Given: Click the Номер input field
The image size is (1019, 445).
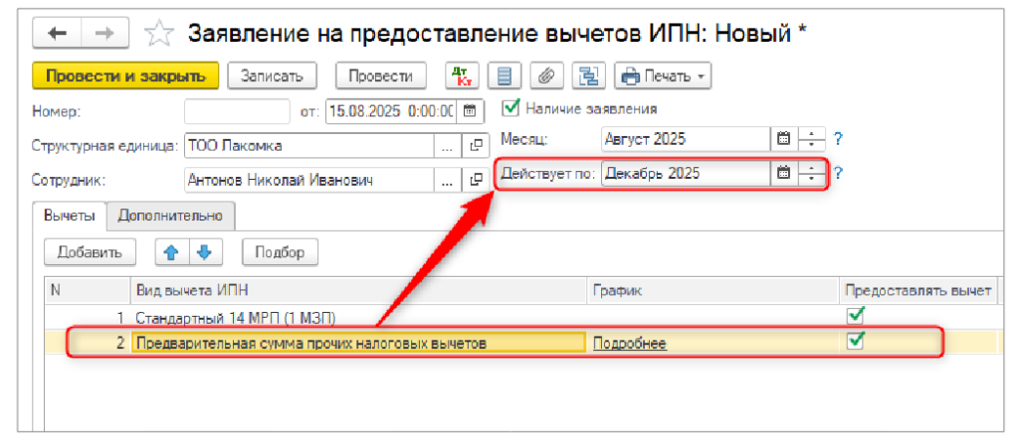Looking at the screenshot, I should (235, 110).
